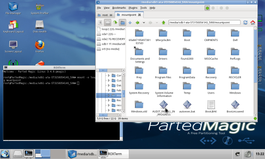265x159 pixels.
Task: Select the loop2 22G device
Action: [x=111, y=29]
